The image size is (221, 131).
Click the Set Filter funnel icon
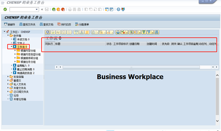149,32
